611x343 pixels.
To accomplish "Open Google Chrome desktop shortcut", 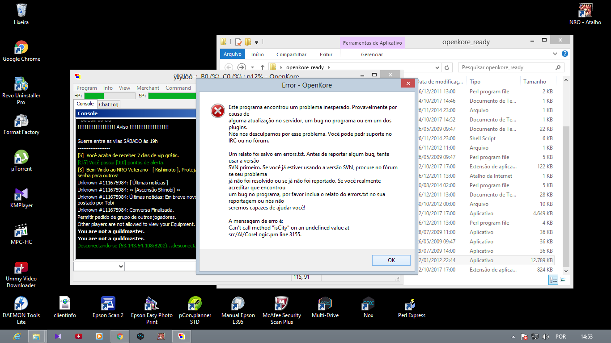I will coord(21,51).
